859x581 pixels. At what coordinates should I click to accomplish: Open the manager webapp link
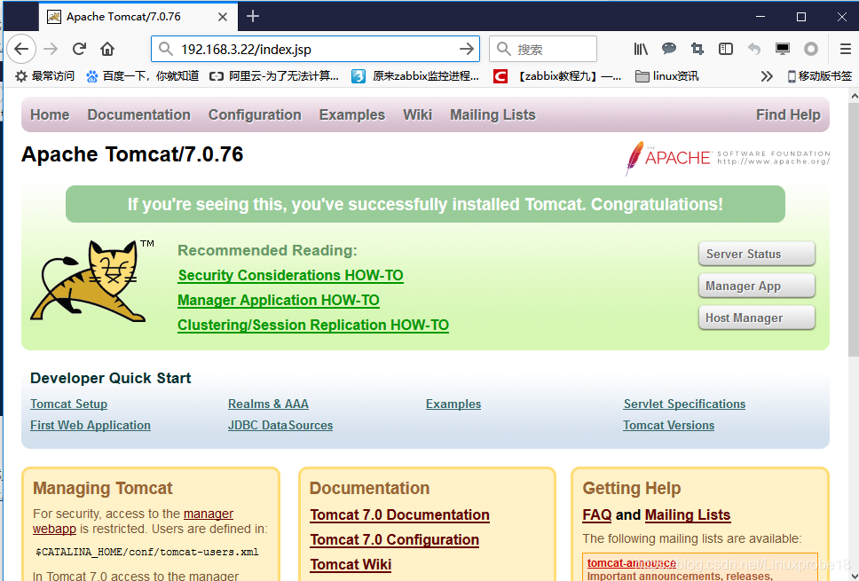(x=209, y=514)
